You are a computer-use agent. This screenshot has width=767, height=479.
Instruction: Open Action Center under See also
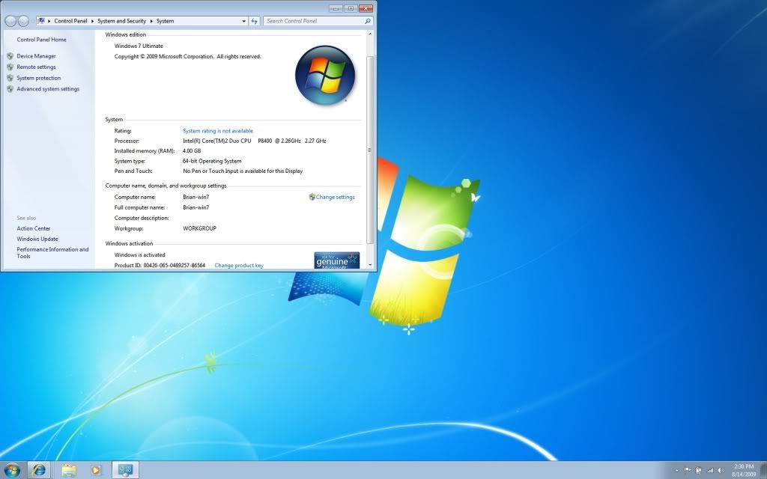coord(34,228)
